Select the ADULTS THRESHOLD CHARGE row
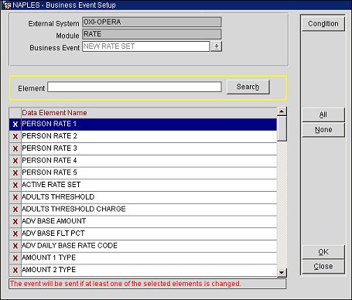Screen dimensions: 352x300 click(149, 210)
